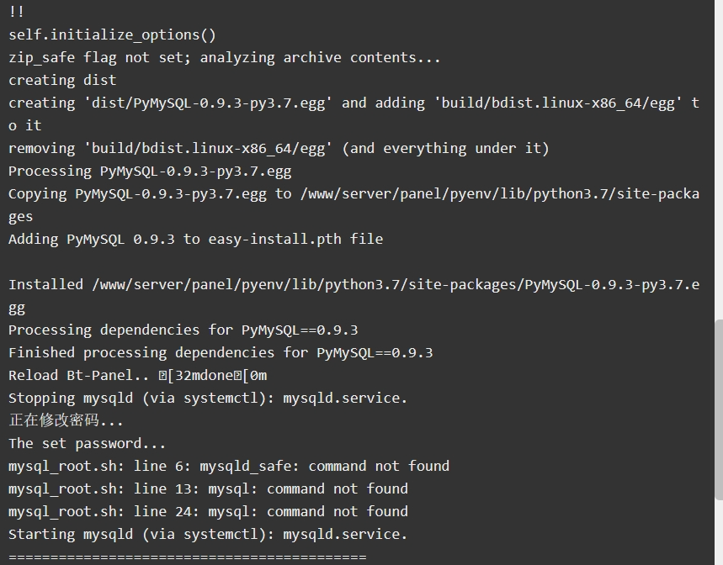Click the vertical scrollbar thumb
The image size is (723, 565).
click(x=719, y=409)
